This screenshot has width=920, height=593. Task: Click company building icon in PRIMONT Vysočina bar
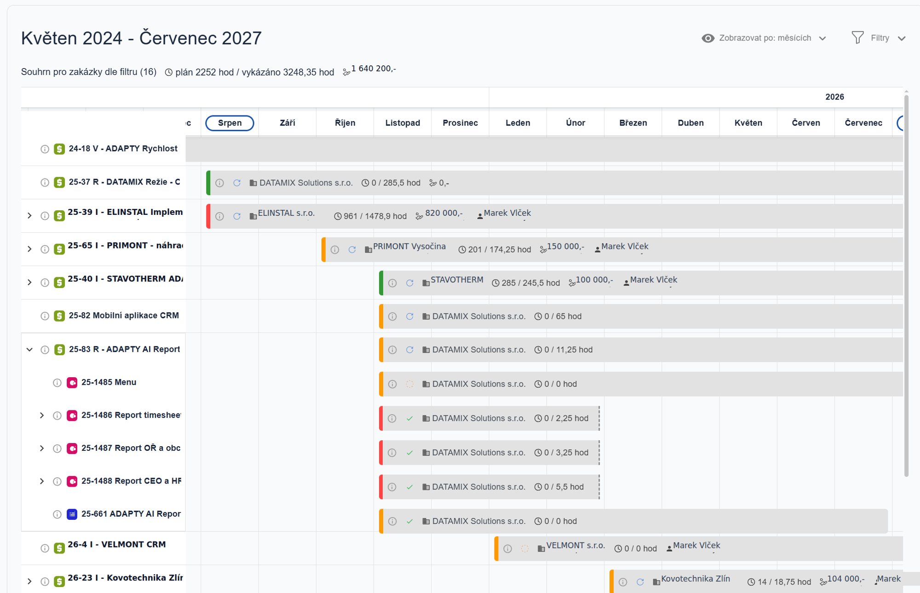[368, 249]
